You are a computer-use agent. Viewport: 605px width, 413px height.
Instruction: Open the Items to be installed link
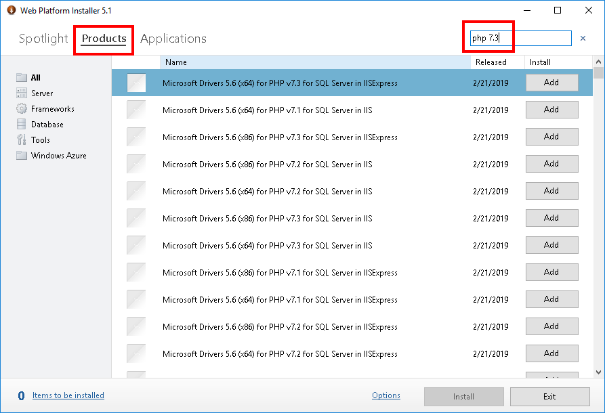[68, 395]
